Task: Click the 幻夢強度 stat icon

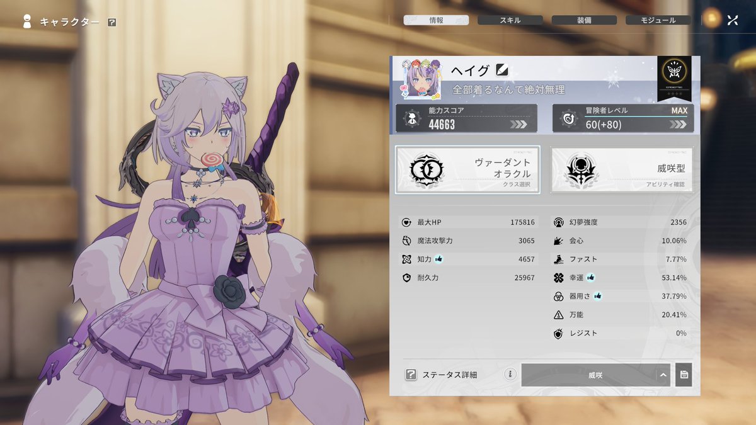Action: pos(558,222)
